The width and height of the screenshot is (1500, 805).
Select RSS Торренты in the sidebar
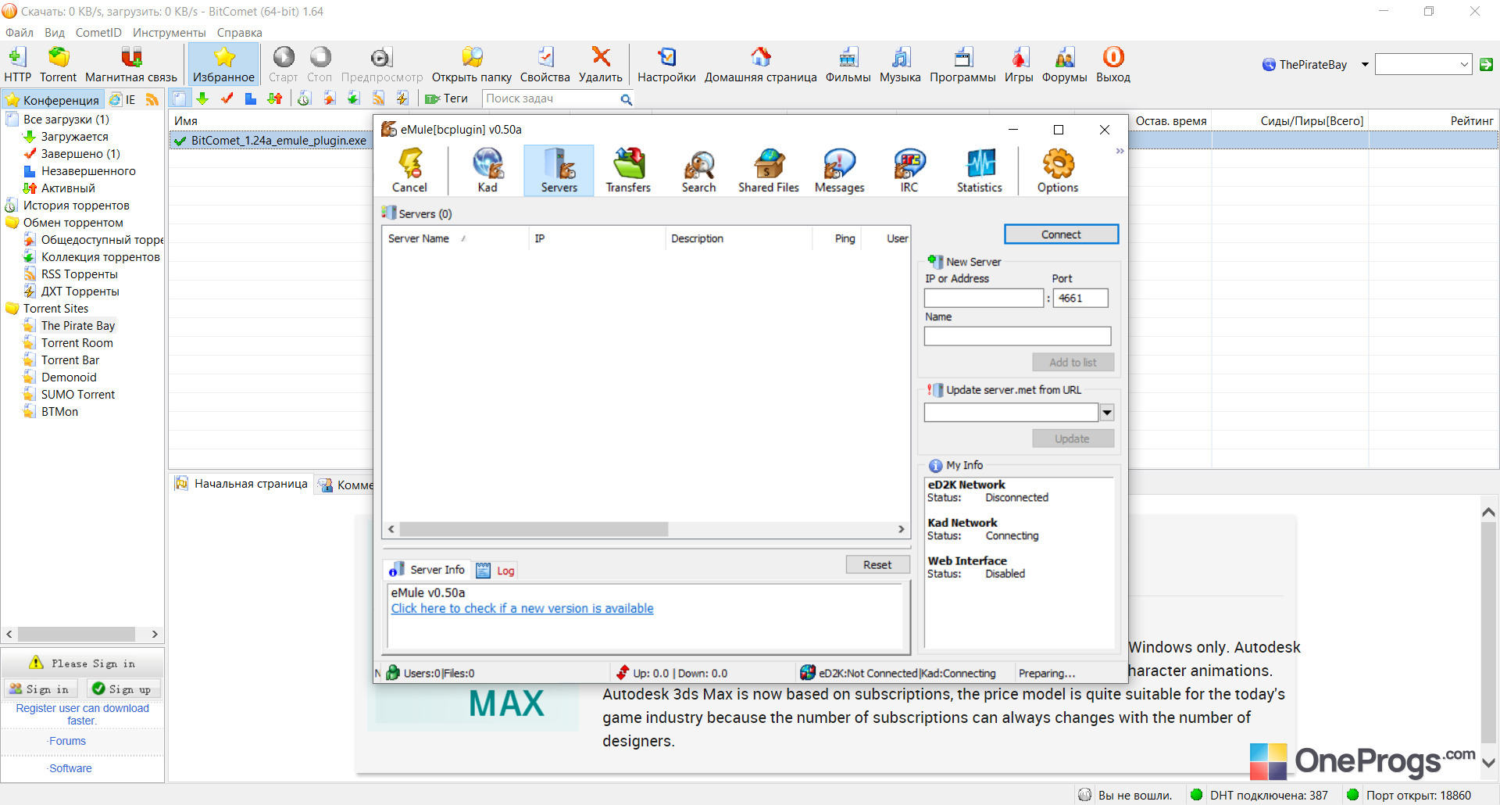pyautogui.click(x=79, y=274)
